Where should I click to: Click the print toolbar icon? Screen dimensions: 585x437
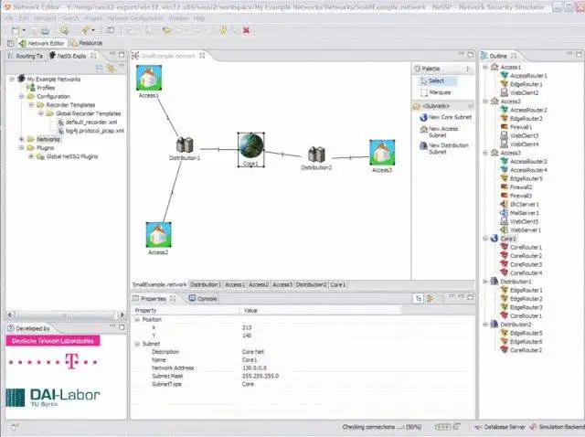tap(45, 30)
